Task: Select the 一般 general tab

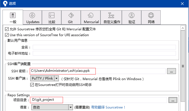Action: [13, 18]
